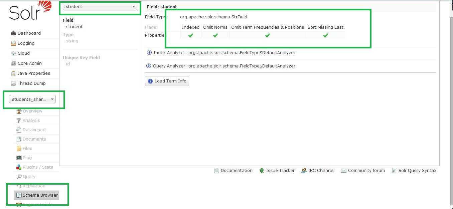Image resolution: width=453 pixels, height=209 pixels.
Task: Open the Replication page
Action: tap(34, 186)
